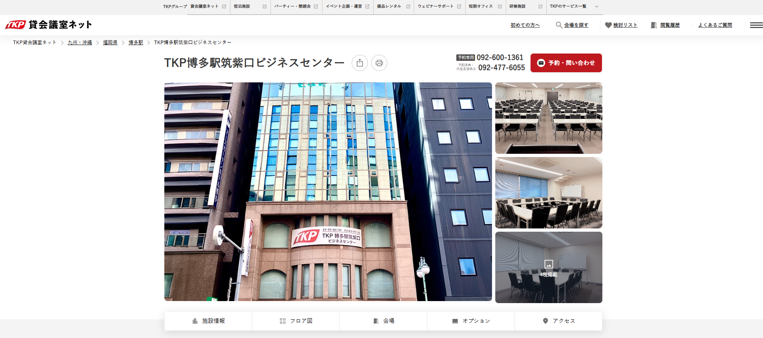Open 宿泊施設 external link icon
This screenshot has height=338, width=763.
(264, 6)
